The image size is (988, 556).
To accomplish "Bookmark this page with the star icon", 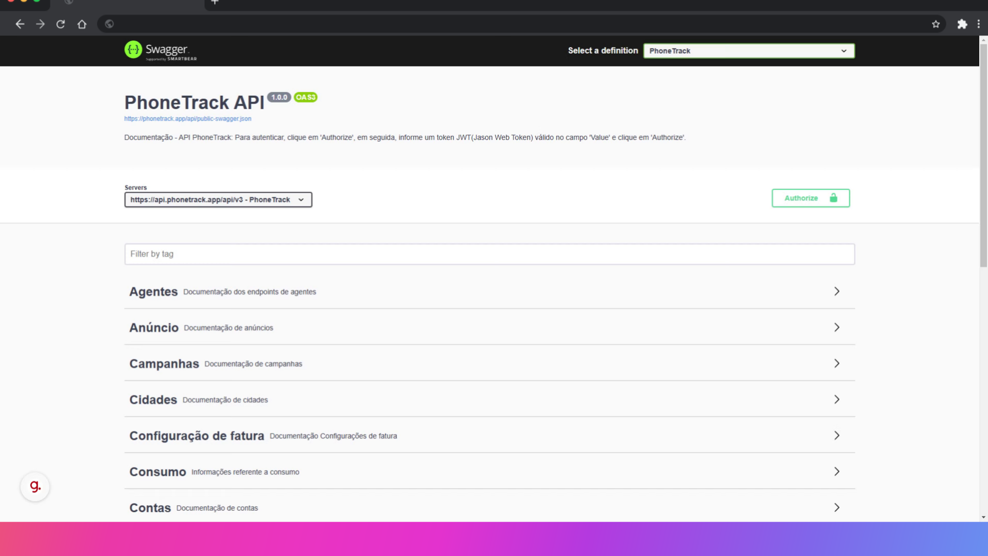I will tap(936, 24).
